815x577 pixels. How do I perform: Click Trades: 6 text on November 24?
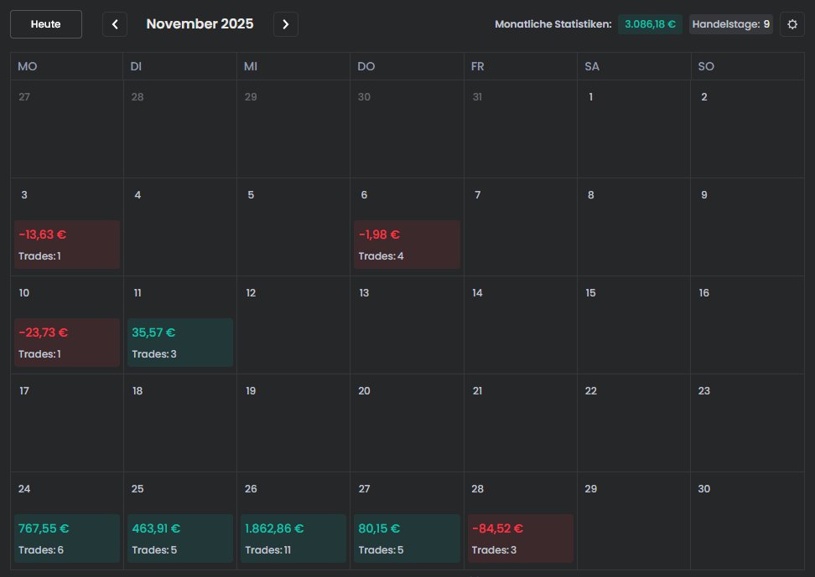tap(41, 550)
